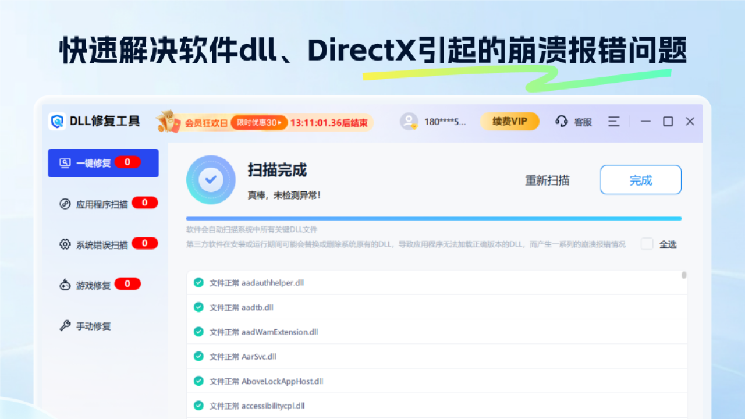Enable the 全选 (Select All) checkbox
The width and height of the screenshot is (745, 419).
647,244
